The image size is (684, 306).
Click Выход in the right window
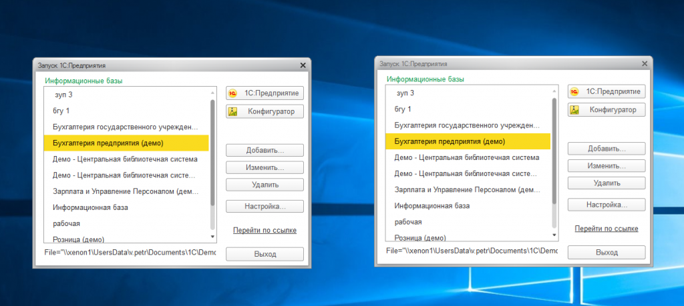(607, 252)
